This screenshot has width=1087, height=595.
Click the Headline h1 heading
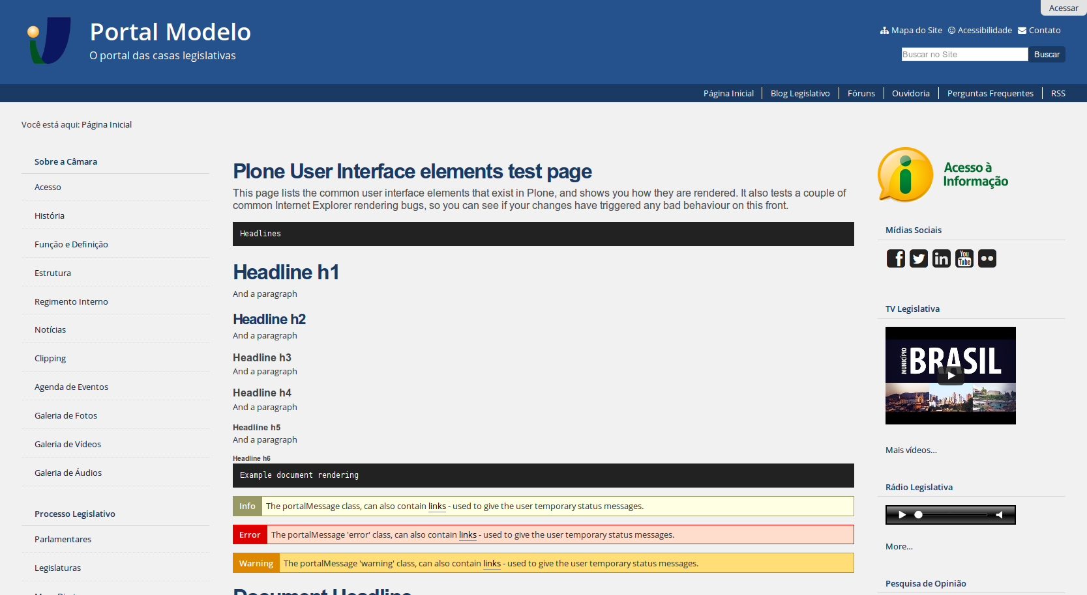point(286,272)
